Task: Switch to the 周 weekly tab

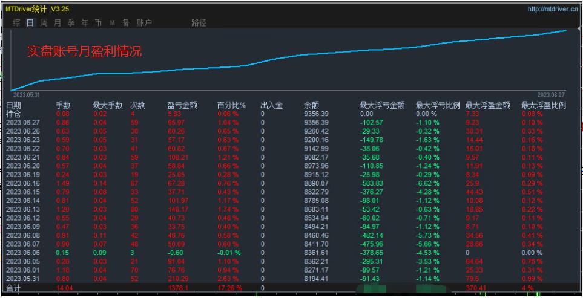Action: (44, 23)
